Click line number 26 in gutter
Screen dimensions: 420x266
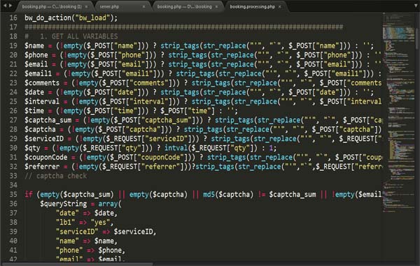13,111
